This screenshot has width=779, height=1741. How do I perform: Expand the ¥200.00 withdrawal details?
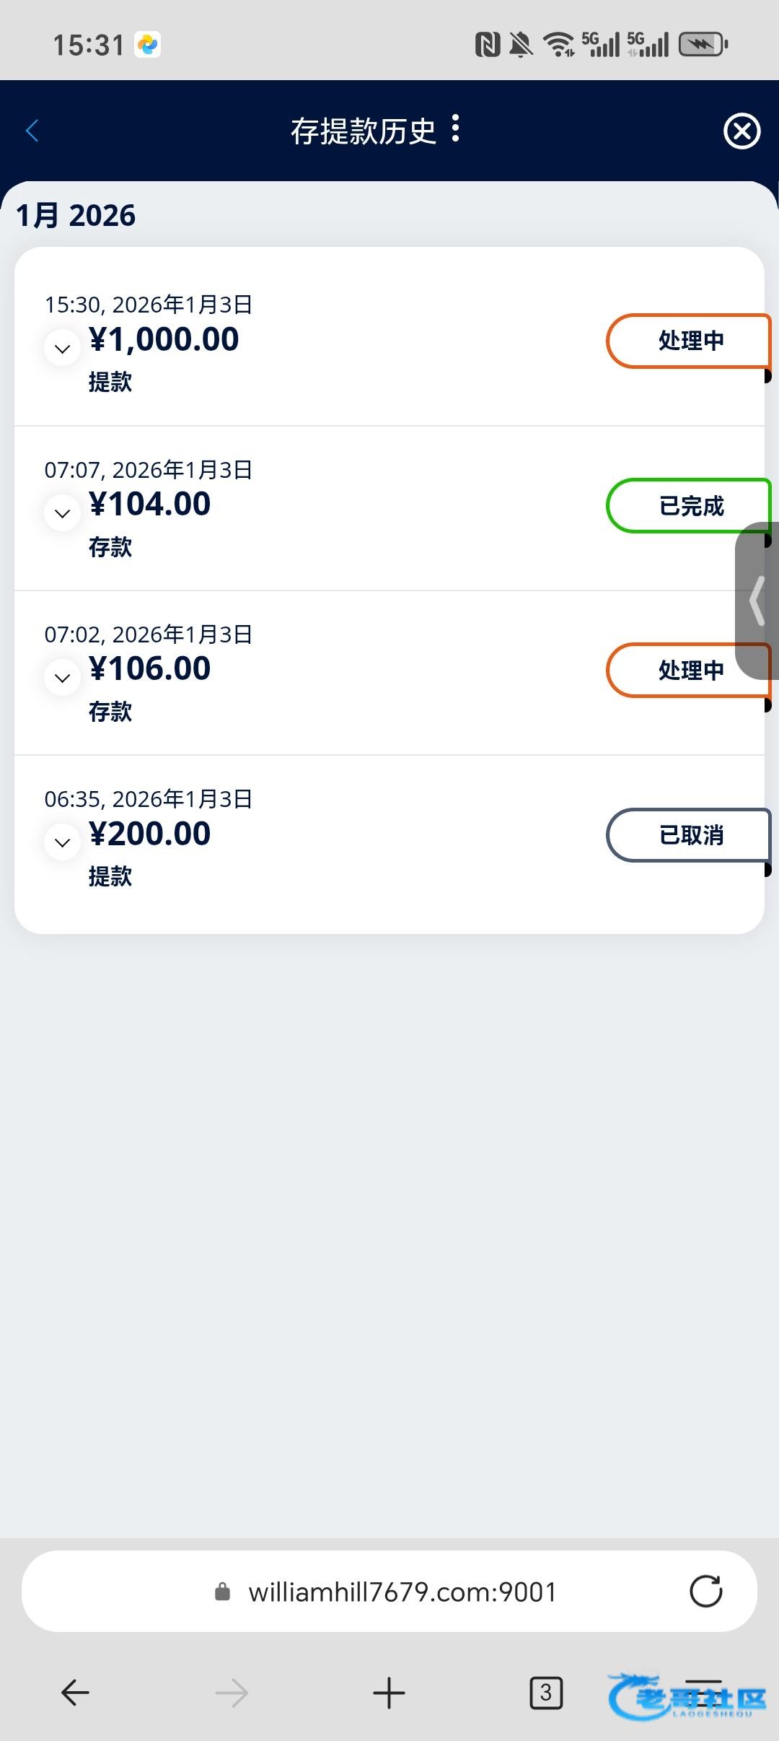click(x=63, y=842)
